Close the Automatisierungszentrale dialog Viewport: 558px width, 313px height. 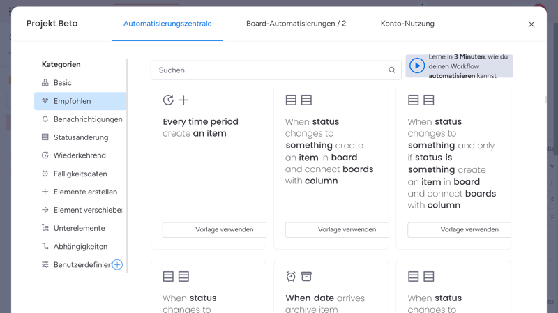click(531, 24)
